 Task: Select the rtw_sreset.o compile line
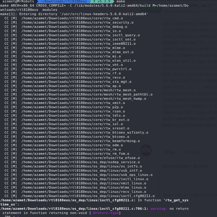coord(67,128)
